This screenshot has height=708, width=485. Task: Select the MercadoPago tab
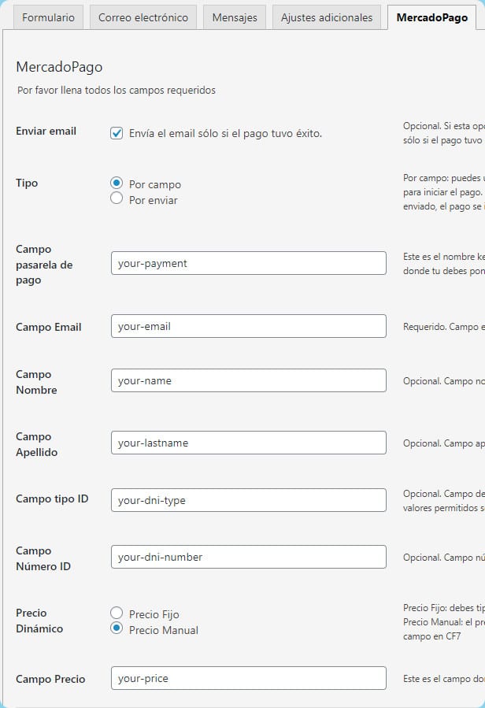click(431, 17)
